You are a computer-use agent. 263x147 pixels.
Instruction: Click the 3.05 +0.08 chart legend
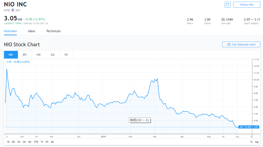tap(18, 62)
